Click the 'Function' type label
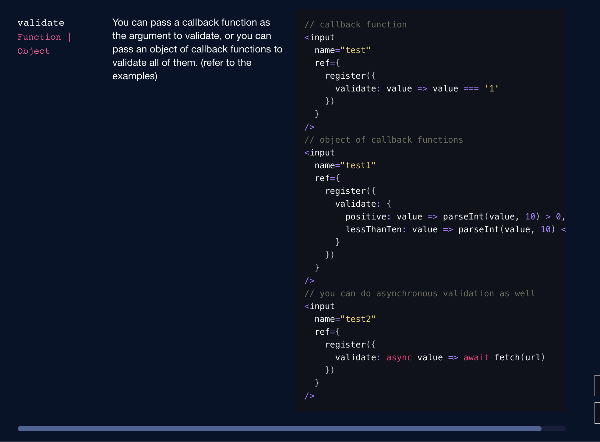 click(x=39, y=37)
